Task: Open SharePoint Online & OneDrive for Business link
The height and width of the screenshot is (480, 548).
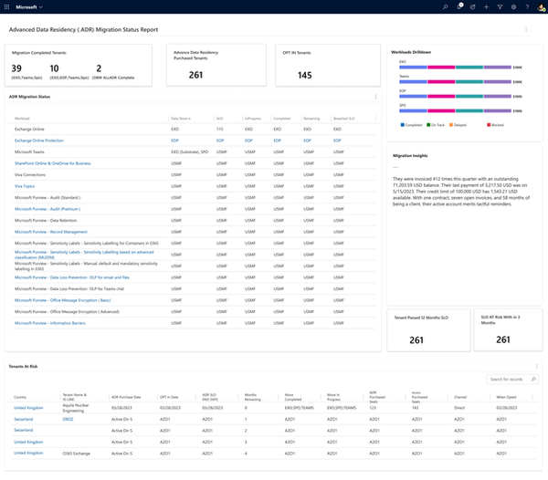Action: (52, 163)
